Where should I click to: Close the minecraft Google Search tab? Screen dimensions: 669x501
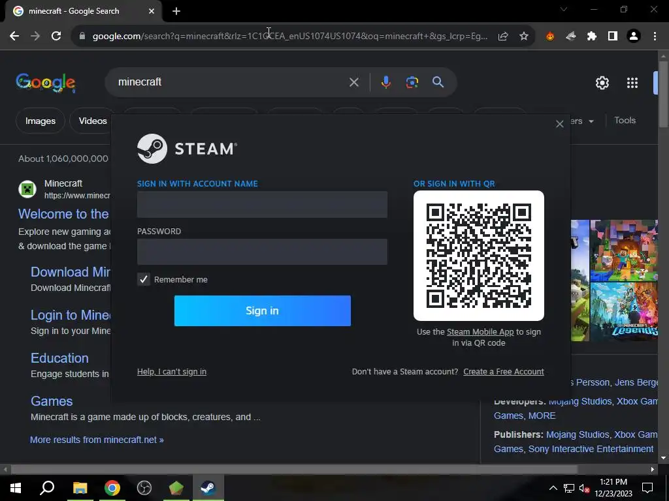(152, 11)
